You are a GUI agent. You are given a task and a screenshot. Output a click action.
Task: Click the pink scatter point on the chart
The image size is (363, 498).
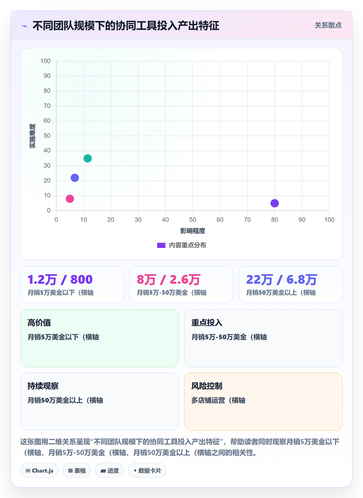70,199
